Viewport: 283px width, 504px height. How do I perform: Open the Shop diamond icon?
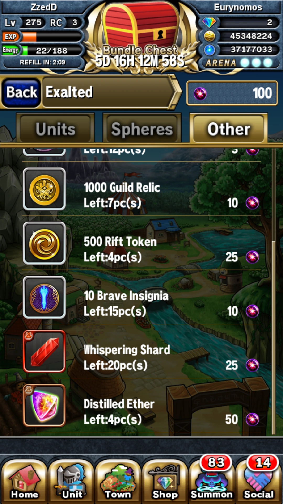(x=165, y=482)
